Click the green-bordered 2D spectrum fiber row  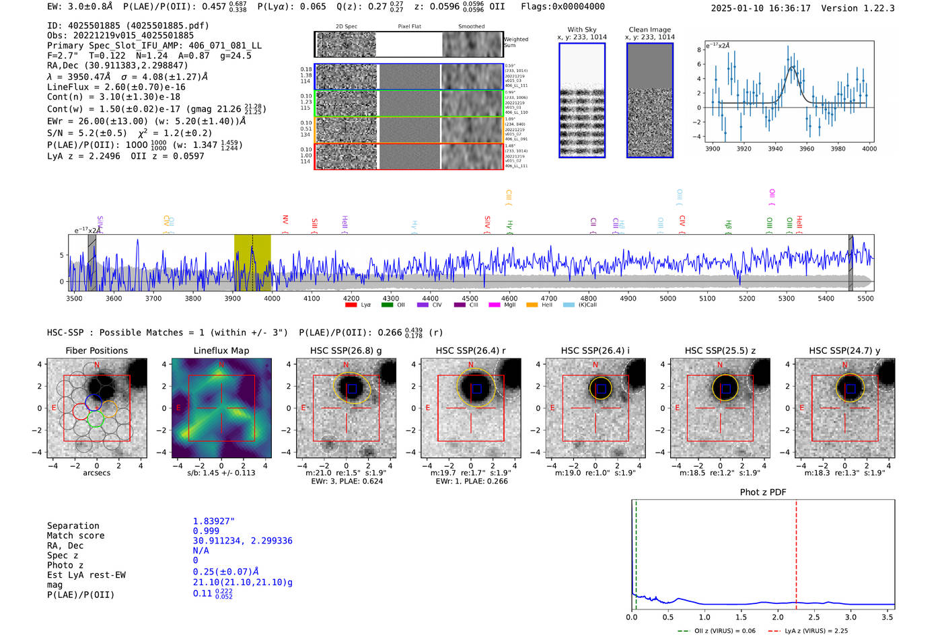tap(408, 104)
